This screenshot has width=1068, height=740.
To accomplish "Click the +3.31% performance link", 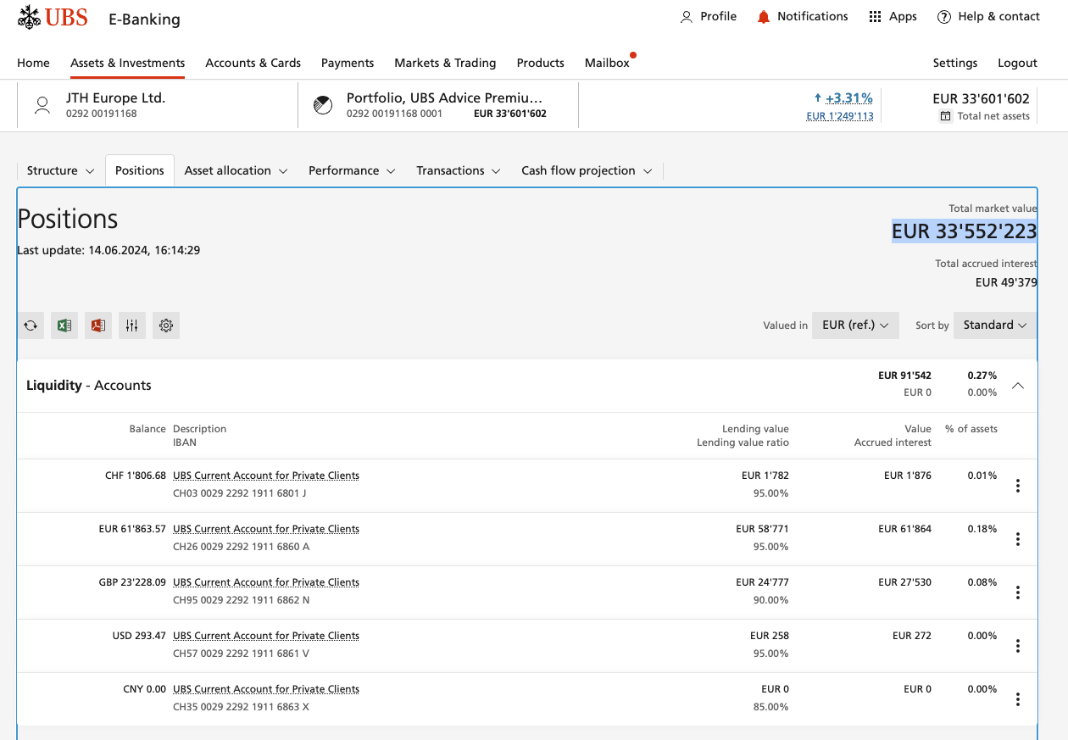I will [x=848, y=98].
